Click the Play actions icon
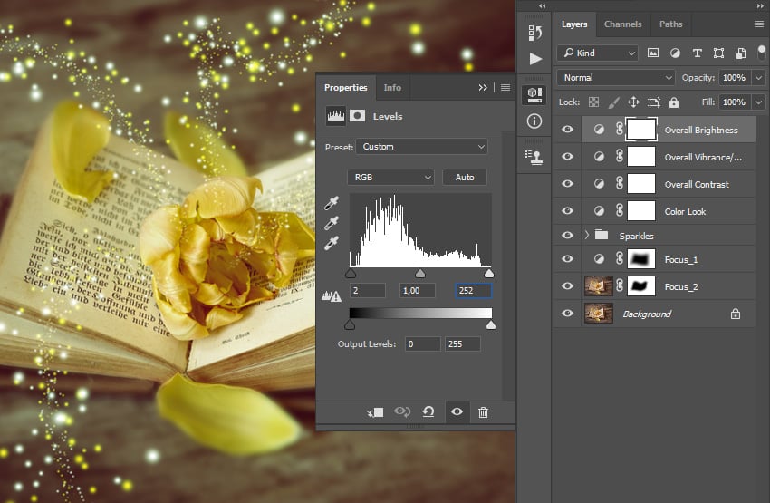 (x=535, y=59)
